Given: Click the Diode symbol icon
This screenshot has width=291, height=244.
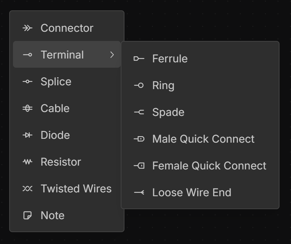Looking at the screenshot, I should click(x=27, y=135).
